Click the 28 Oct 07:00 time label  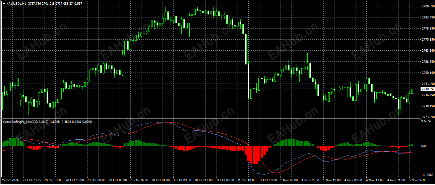click(53, 180)
